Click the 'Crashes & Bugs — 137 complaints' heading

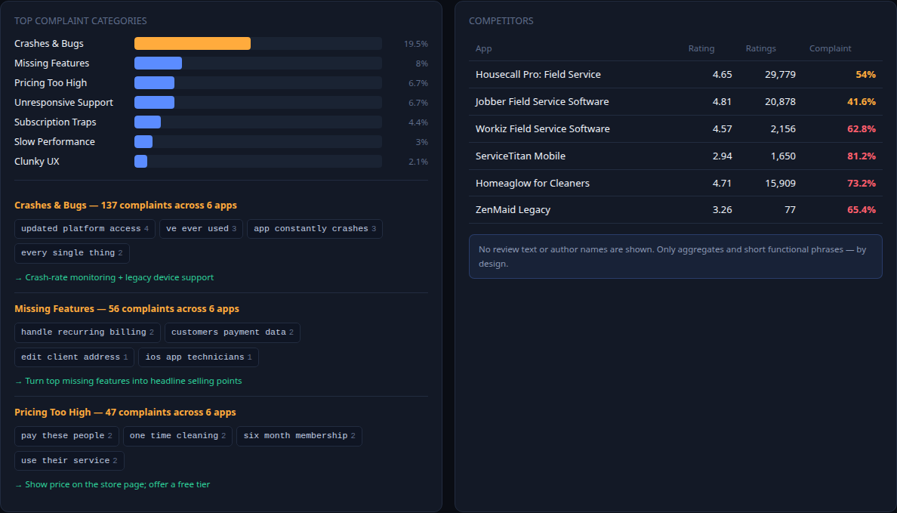coord(125,205)
